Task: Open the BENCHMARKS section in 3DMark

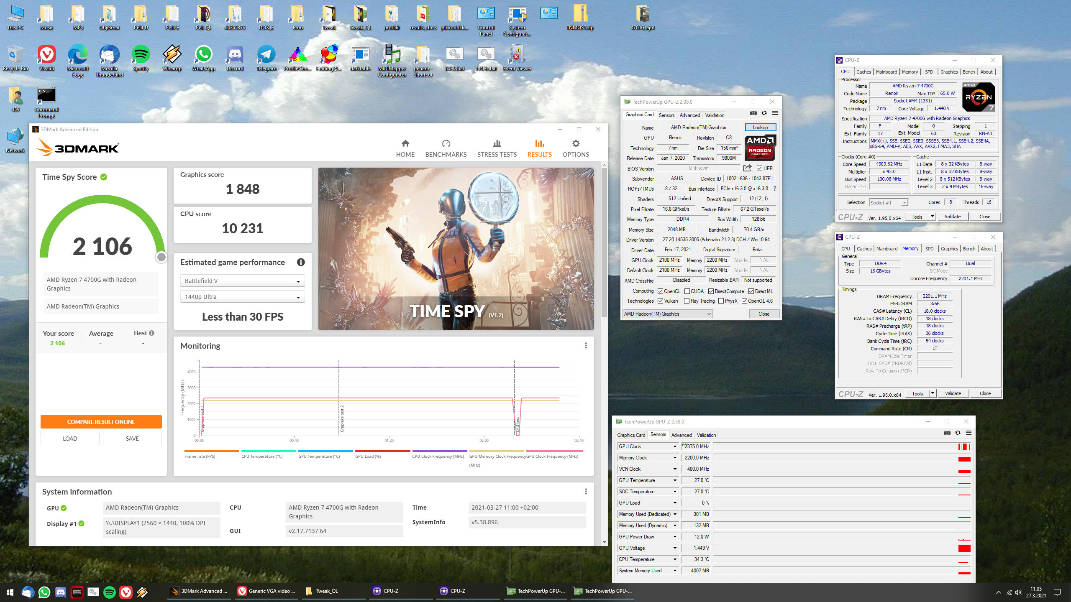Action: point(446,149)
